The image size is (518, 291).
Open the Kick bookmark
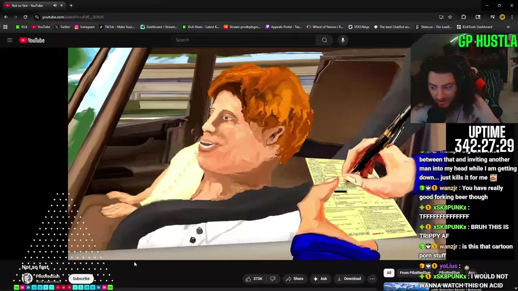click(x=21, y=27)
